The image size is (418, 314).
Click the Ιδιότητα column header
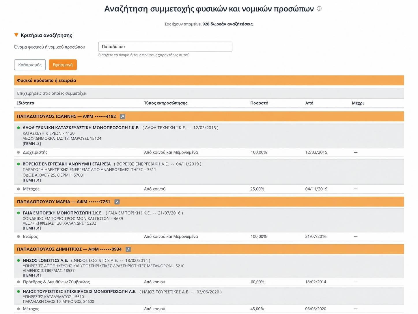26,103
